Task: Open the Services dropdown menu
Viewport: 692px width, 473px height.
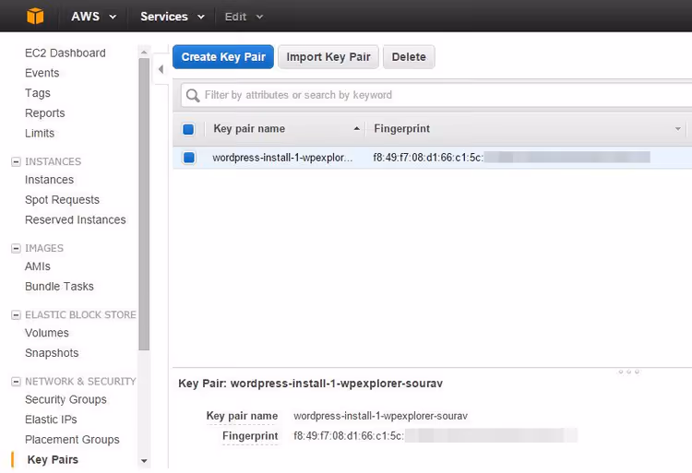Action: coord(173,17)
